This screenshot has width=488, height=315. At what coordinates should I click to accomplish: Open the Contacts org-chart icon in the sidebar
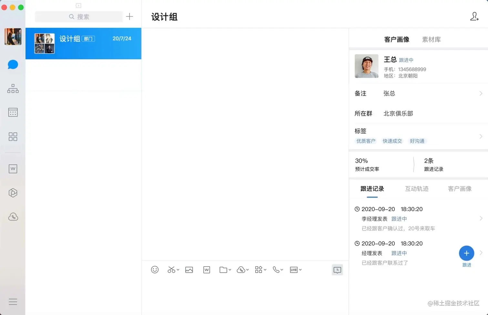tap(13, 88)
